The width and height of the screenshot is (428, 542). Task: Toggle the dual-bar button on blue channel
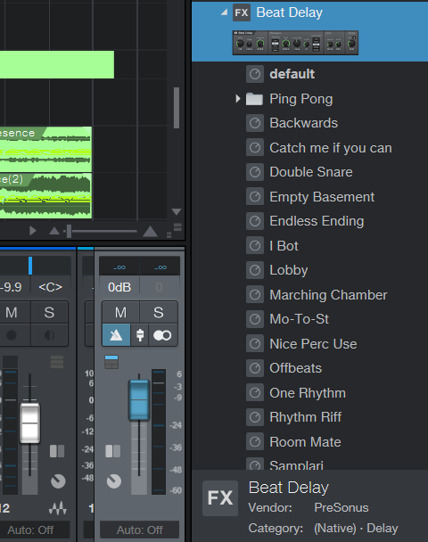[x=112, y=451]
